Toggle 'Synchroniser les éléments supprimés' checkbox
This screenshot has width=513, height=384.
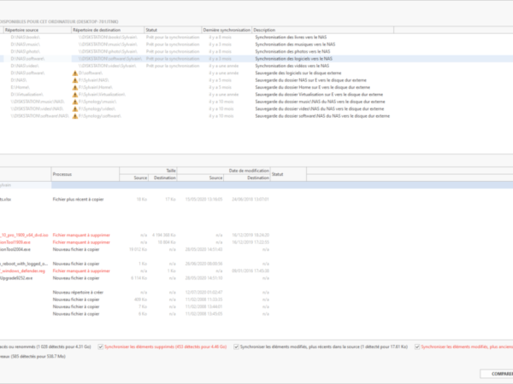[x=102, y=346]
